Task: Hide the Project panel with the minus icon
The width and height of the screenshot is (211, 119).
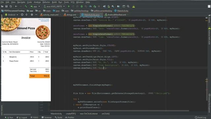Action: tap(36, 15)
